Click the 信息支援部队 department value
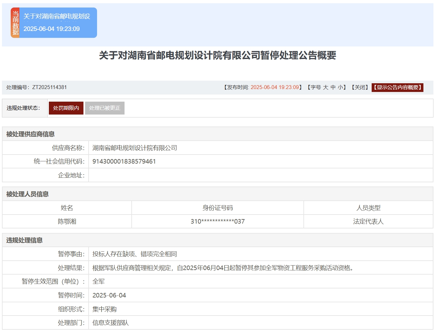The width and height of the screenshot is (437, 332). click(x=111, y=323)
